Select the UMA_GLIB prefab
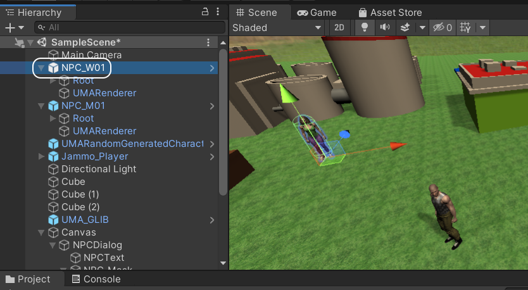The width and height of the screenshot is (528, 290). pyautogui.click(x=85, y=220)
